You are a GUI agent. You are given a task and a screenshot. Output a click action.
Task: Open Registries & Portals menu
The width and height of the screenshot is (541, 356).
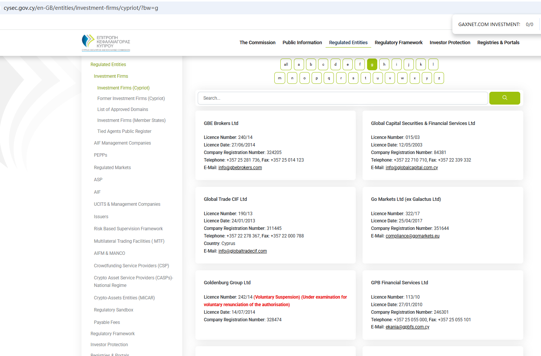tap(498, 43)
